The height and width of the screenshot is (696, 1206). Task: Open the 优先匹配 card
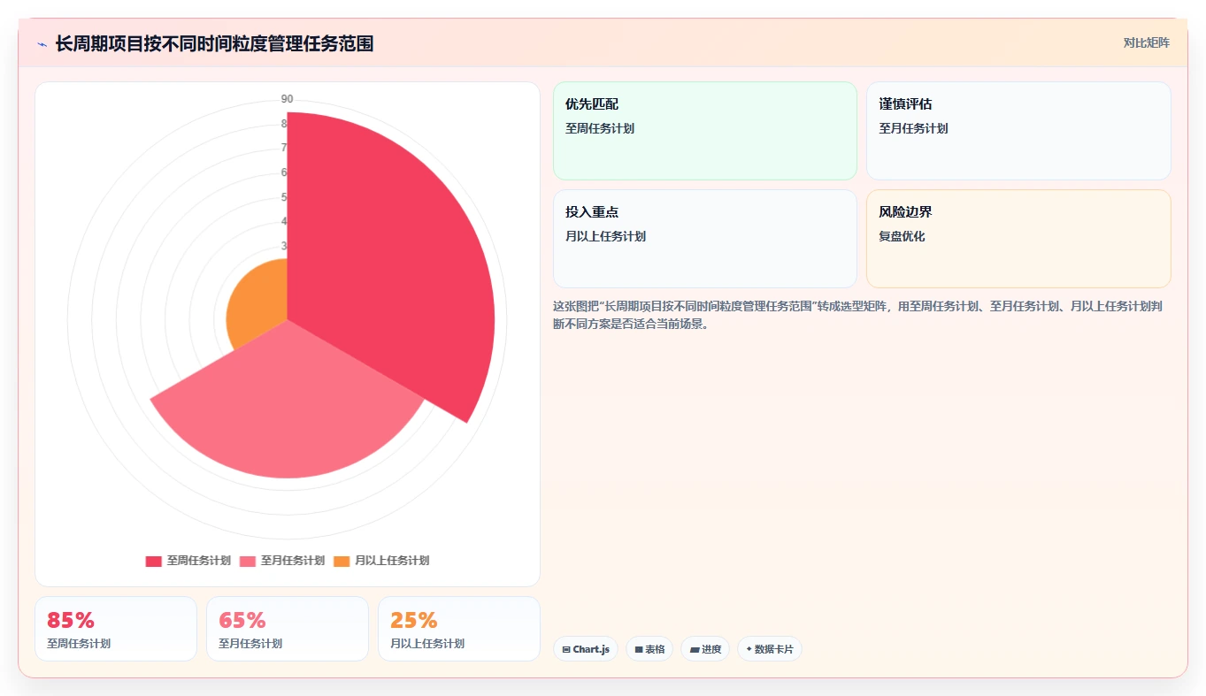pos(705,131)
